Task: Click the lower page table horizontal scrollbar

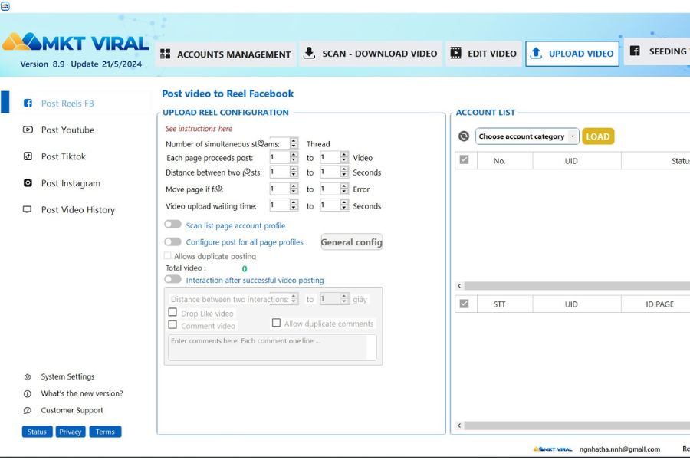Action: click(577, 426)
